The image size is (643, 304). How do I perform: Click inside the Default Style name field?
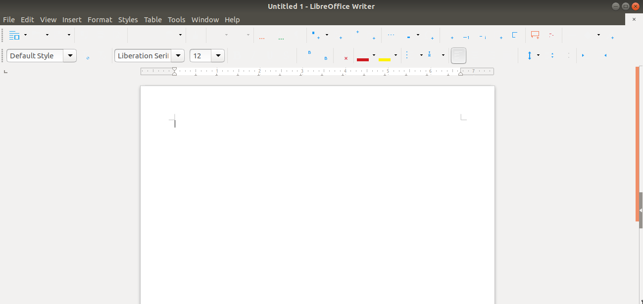(x=35, y=55)
